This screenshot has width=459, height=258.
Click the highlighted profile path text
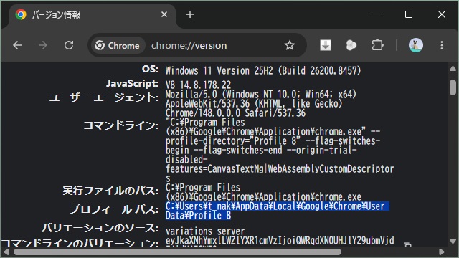[277, 211]
